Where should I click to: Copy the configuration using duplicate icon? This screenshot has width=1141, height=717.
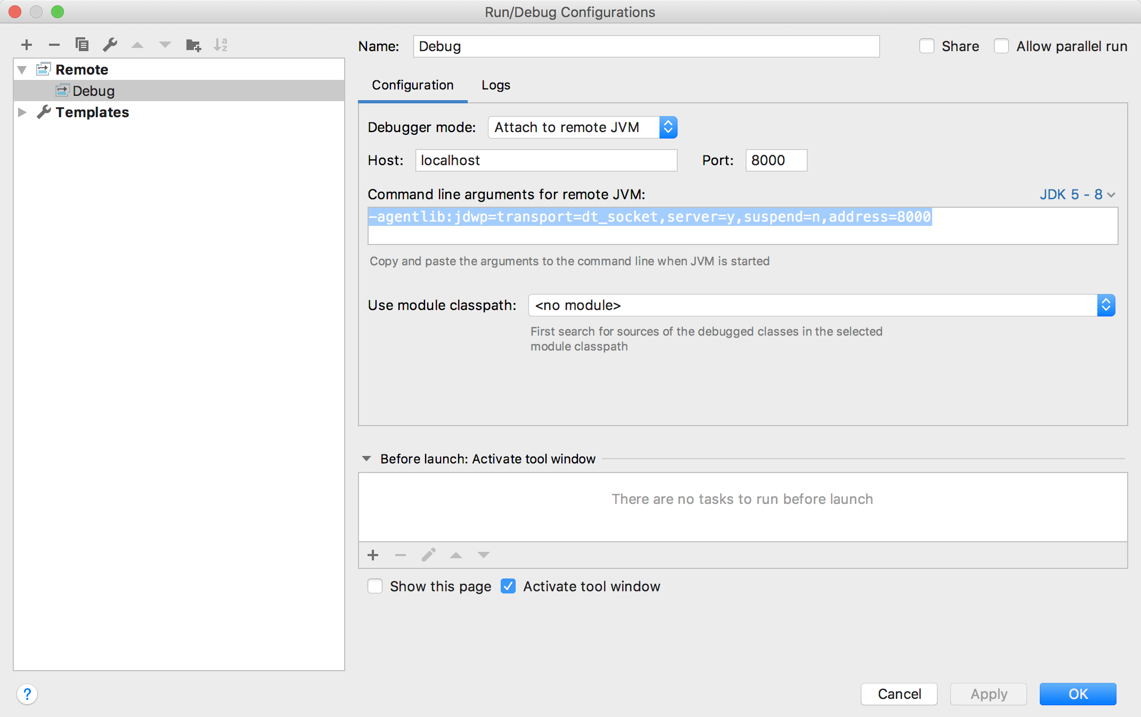click(82, 45)
